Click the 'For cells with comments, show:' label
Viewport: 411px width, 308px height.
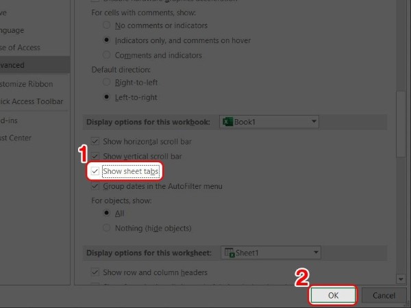pyautogui.click(x=143, y=12)
